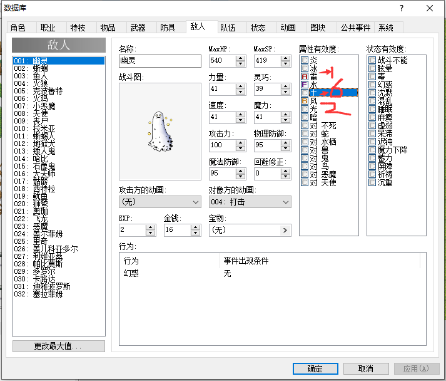Toggle 睡眠 state efficiency box
The height and width of the screenshot is (381, 446).
pos(372,109)
